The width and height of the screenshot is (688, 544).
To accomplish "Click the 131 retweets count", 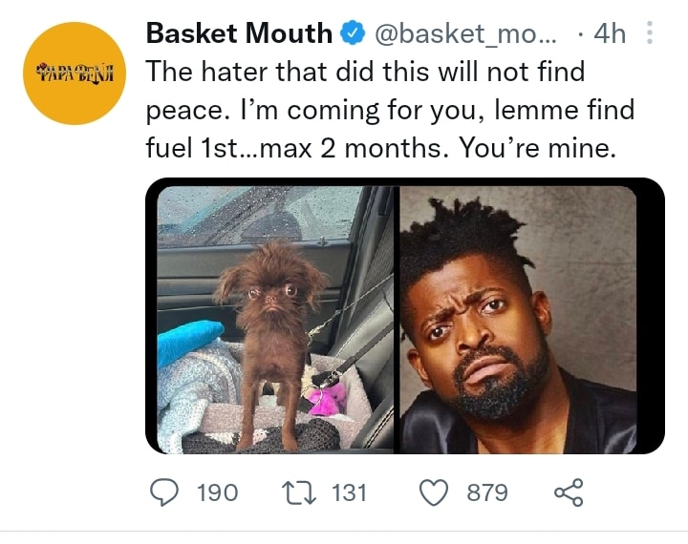I will 350,492.
